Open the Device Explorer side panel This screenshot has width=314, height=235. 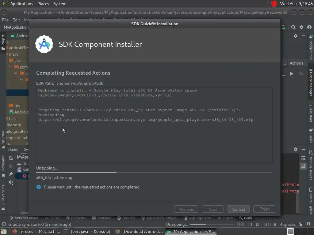pos(311,201)
